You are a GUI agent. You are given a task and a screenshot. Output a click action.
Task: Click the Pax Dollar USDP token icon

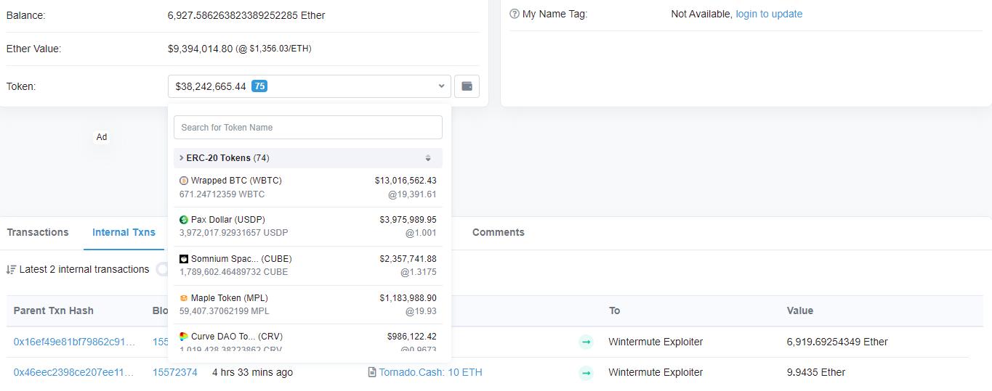click(x=184, y=220)
